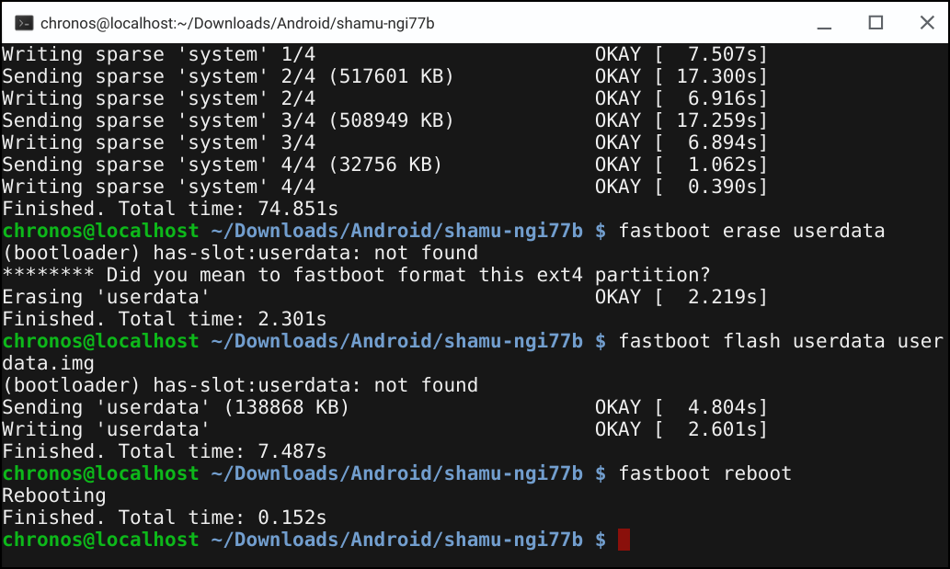Screen dimensions: 950x569
Task: Click 'OKAY [ 6.894s]' status
Action: point(681,142)
